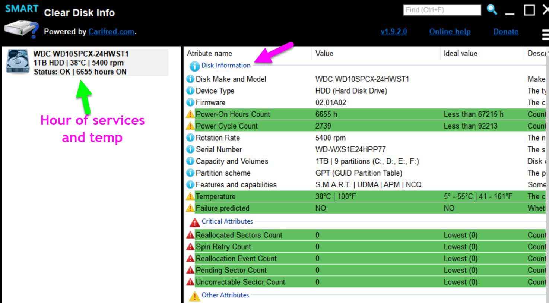
Task: Expand the Other Attributes section header
Action: tap(225, 295)
